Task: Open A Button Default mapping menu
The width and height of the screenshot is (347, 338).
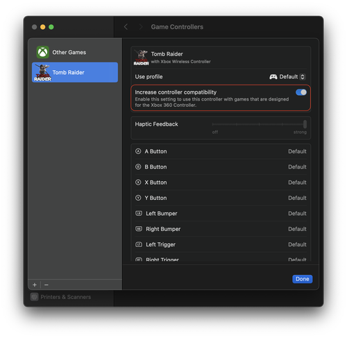Action: [297, 151]
